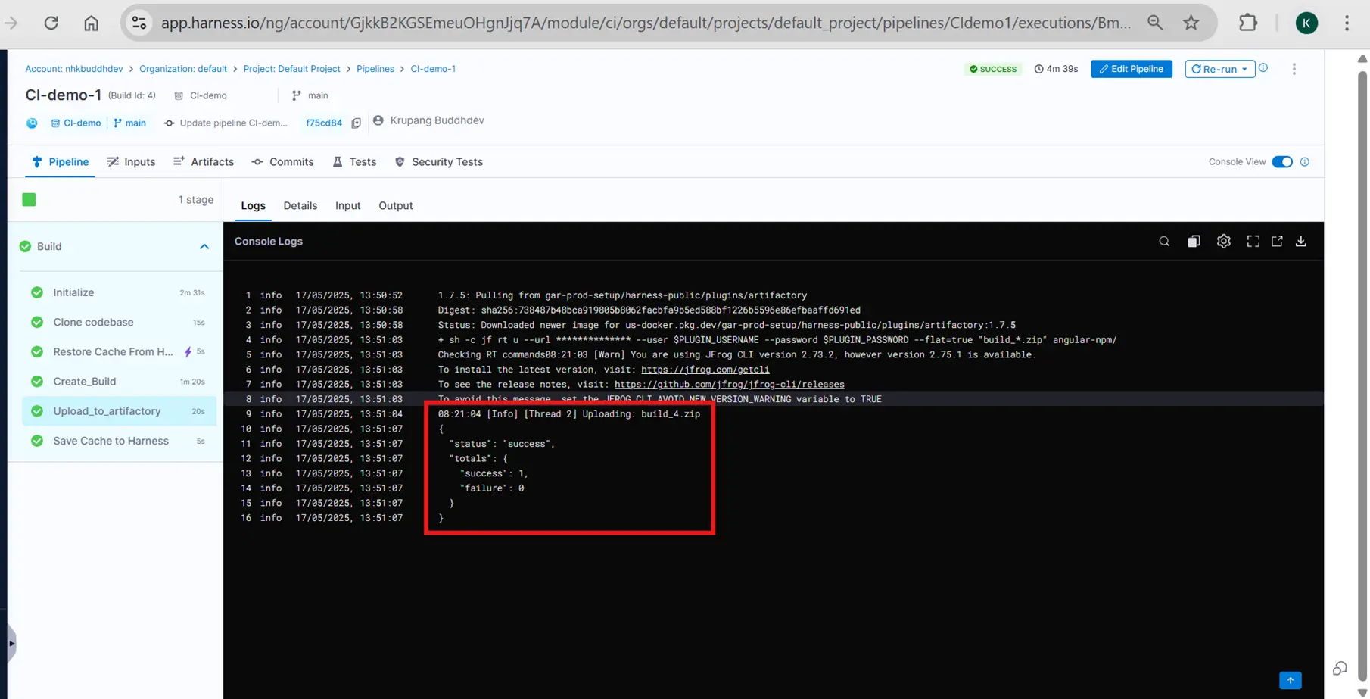The image size is (1370, 699).
Task: Go to Account: nhkbuddhdev breadcrumb
Action: 74,69
